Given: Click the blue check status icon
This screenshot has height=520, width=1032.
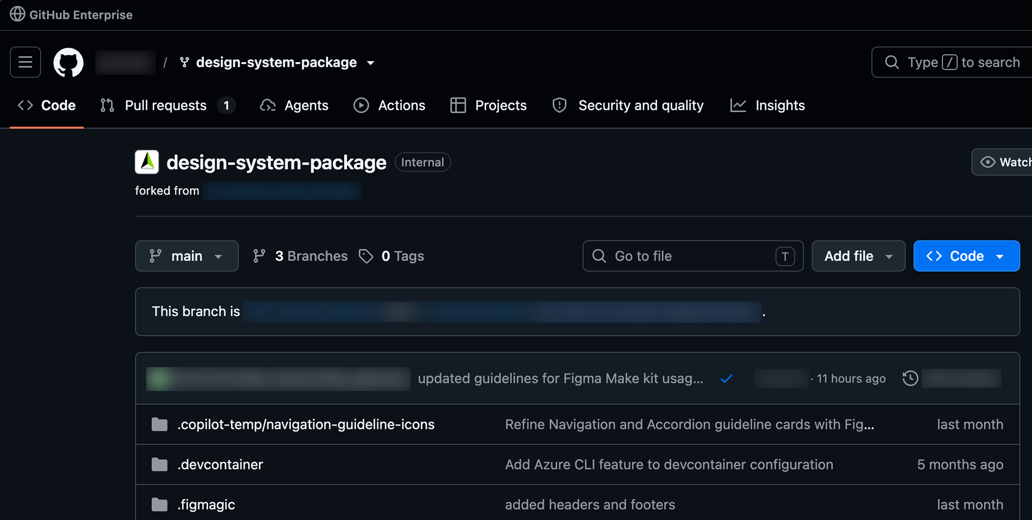Looking at the screenshot, I should 726,378.
